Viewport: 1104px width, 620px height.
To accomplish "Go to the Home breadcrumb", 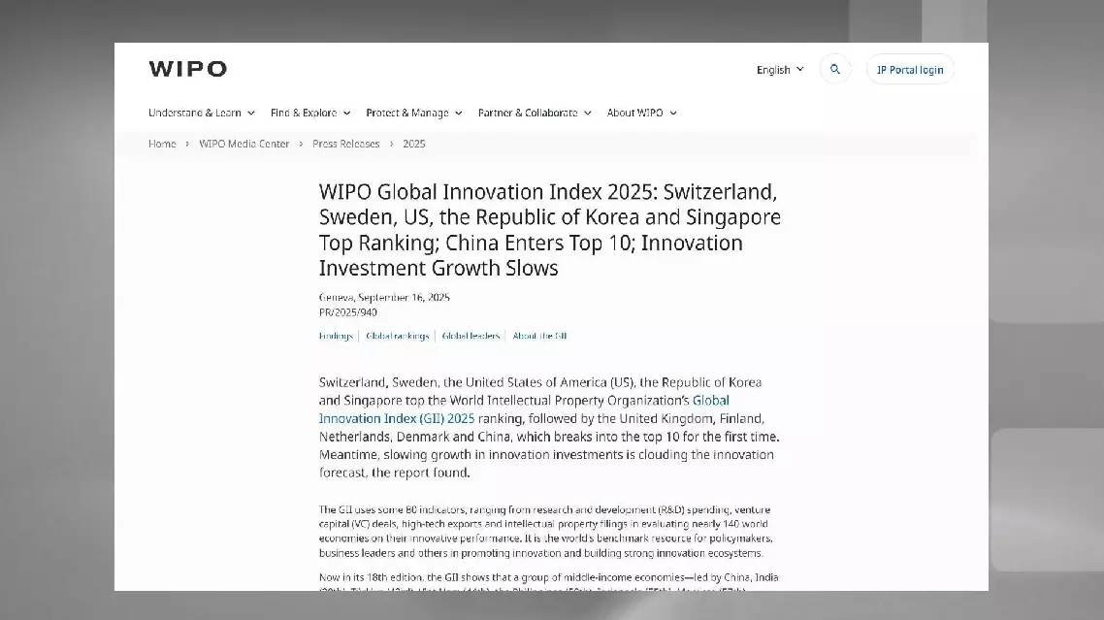I will point(162,144).
